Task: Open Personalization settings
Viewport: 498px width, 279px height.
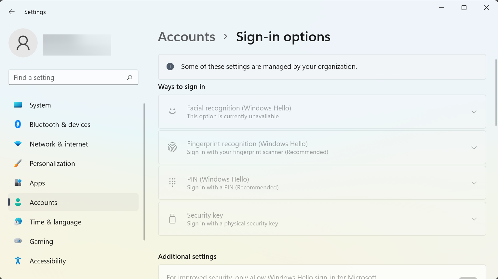Action: tap(74, 163)
